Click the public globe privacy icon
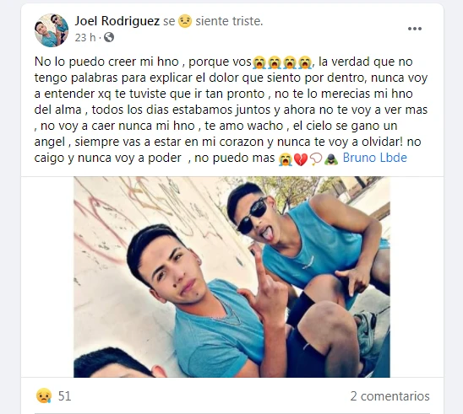Screen dimensions: 463x414 click(x=109, y=37)
